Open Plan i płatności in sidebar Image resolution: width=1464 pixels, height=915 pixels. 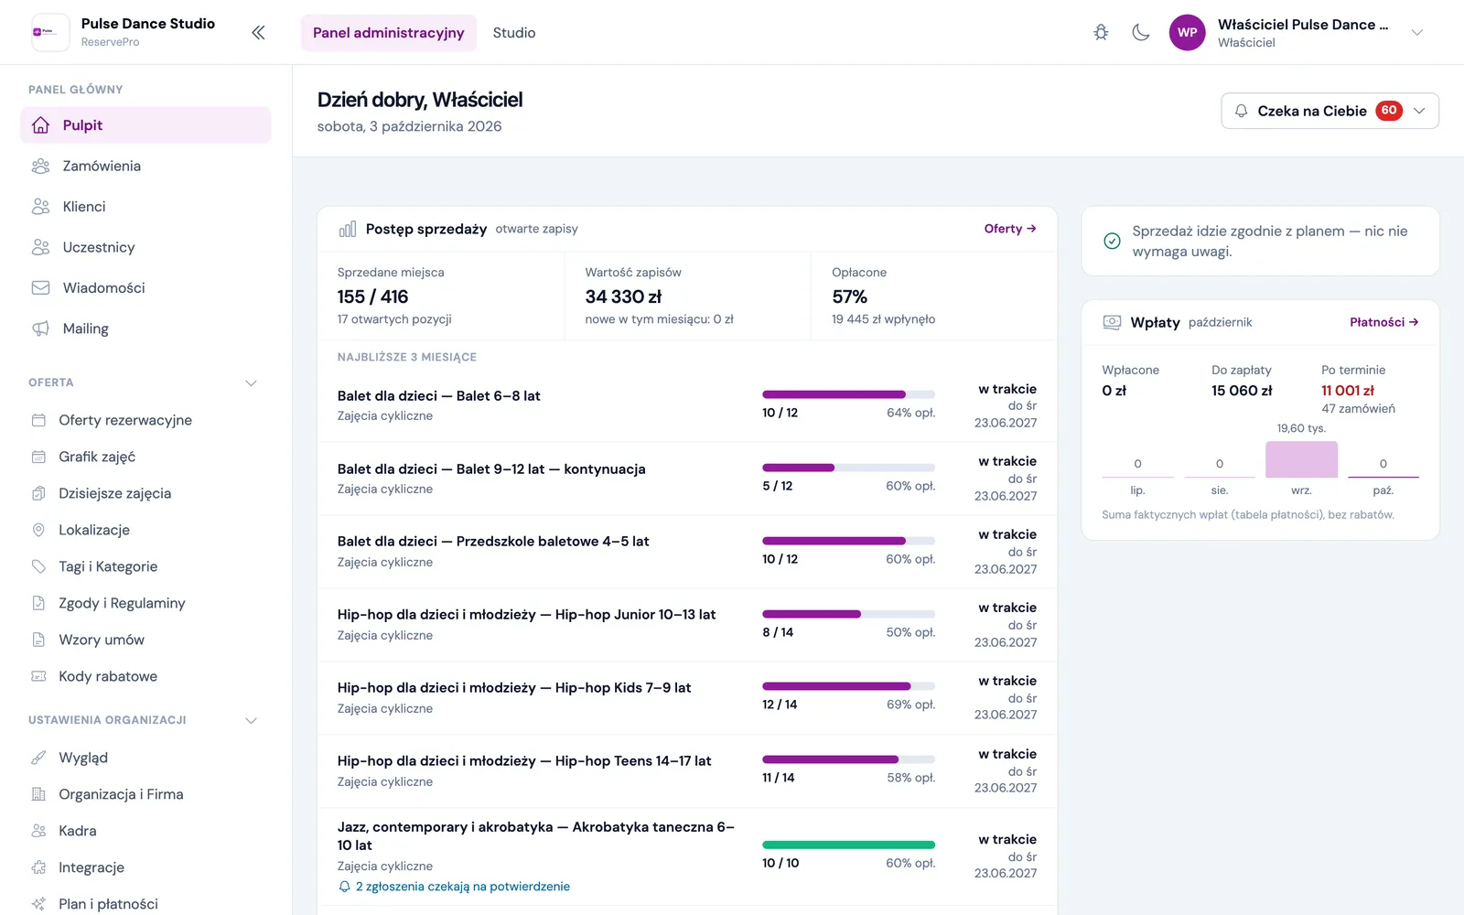coord(145,904)
